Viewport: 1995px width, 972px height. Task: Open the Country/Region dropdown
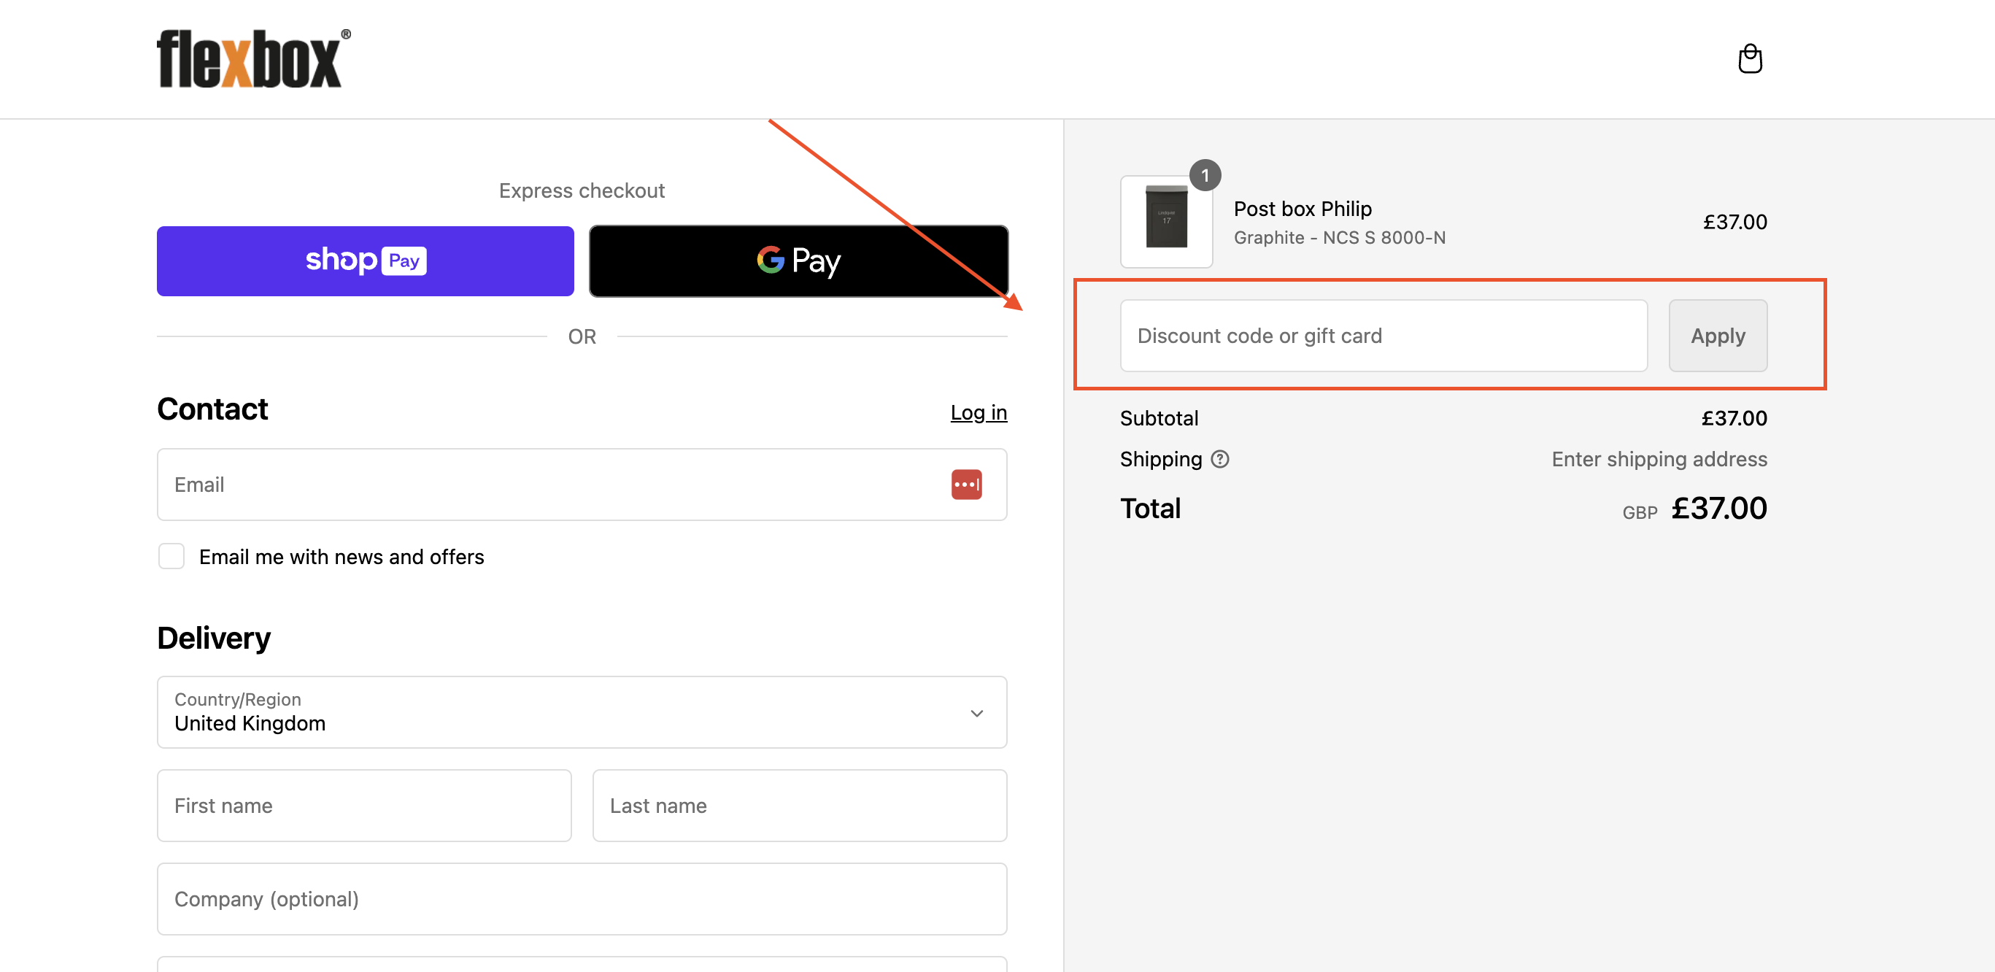tap(582, 711)
